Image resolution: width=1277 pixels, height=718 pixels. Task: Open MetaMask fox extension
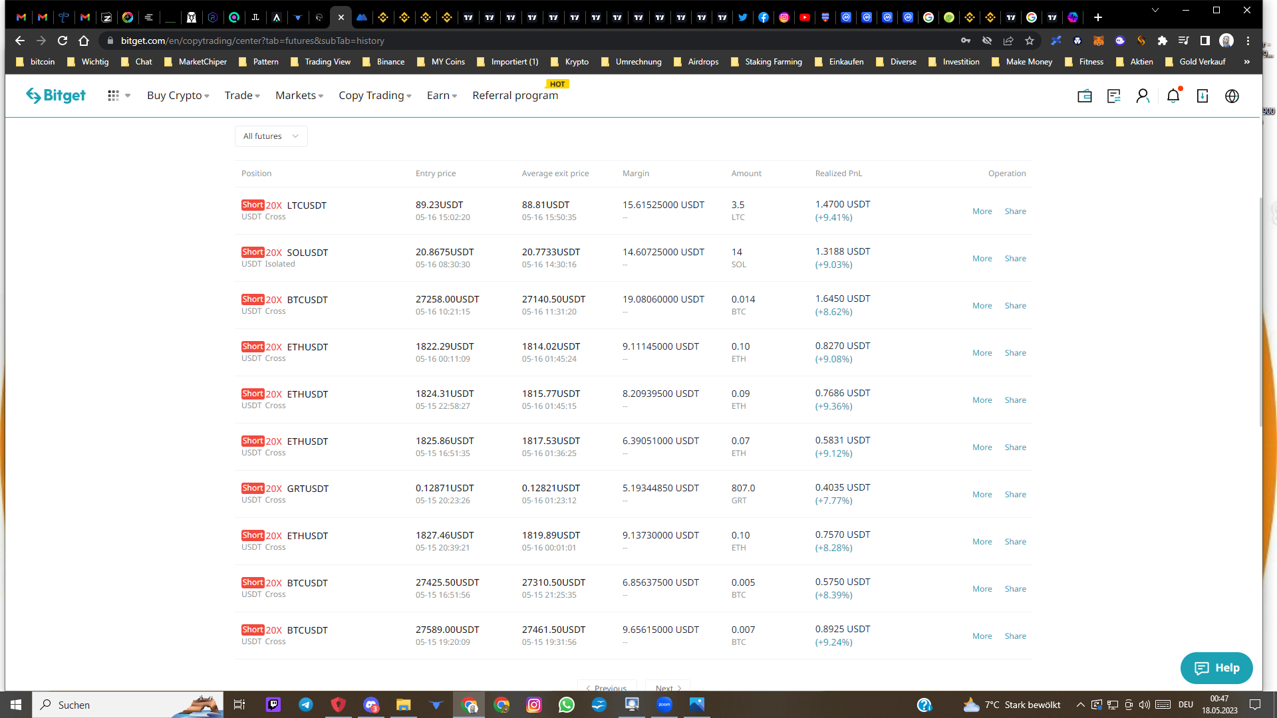(1099, 41)
